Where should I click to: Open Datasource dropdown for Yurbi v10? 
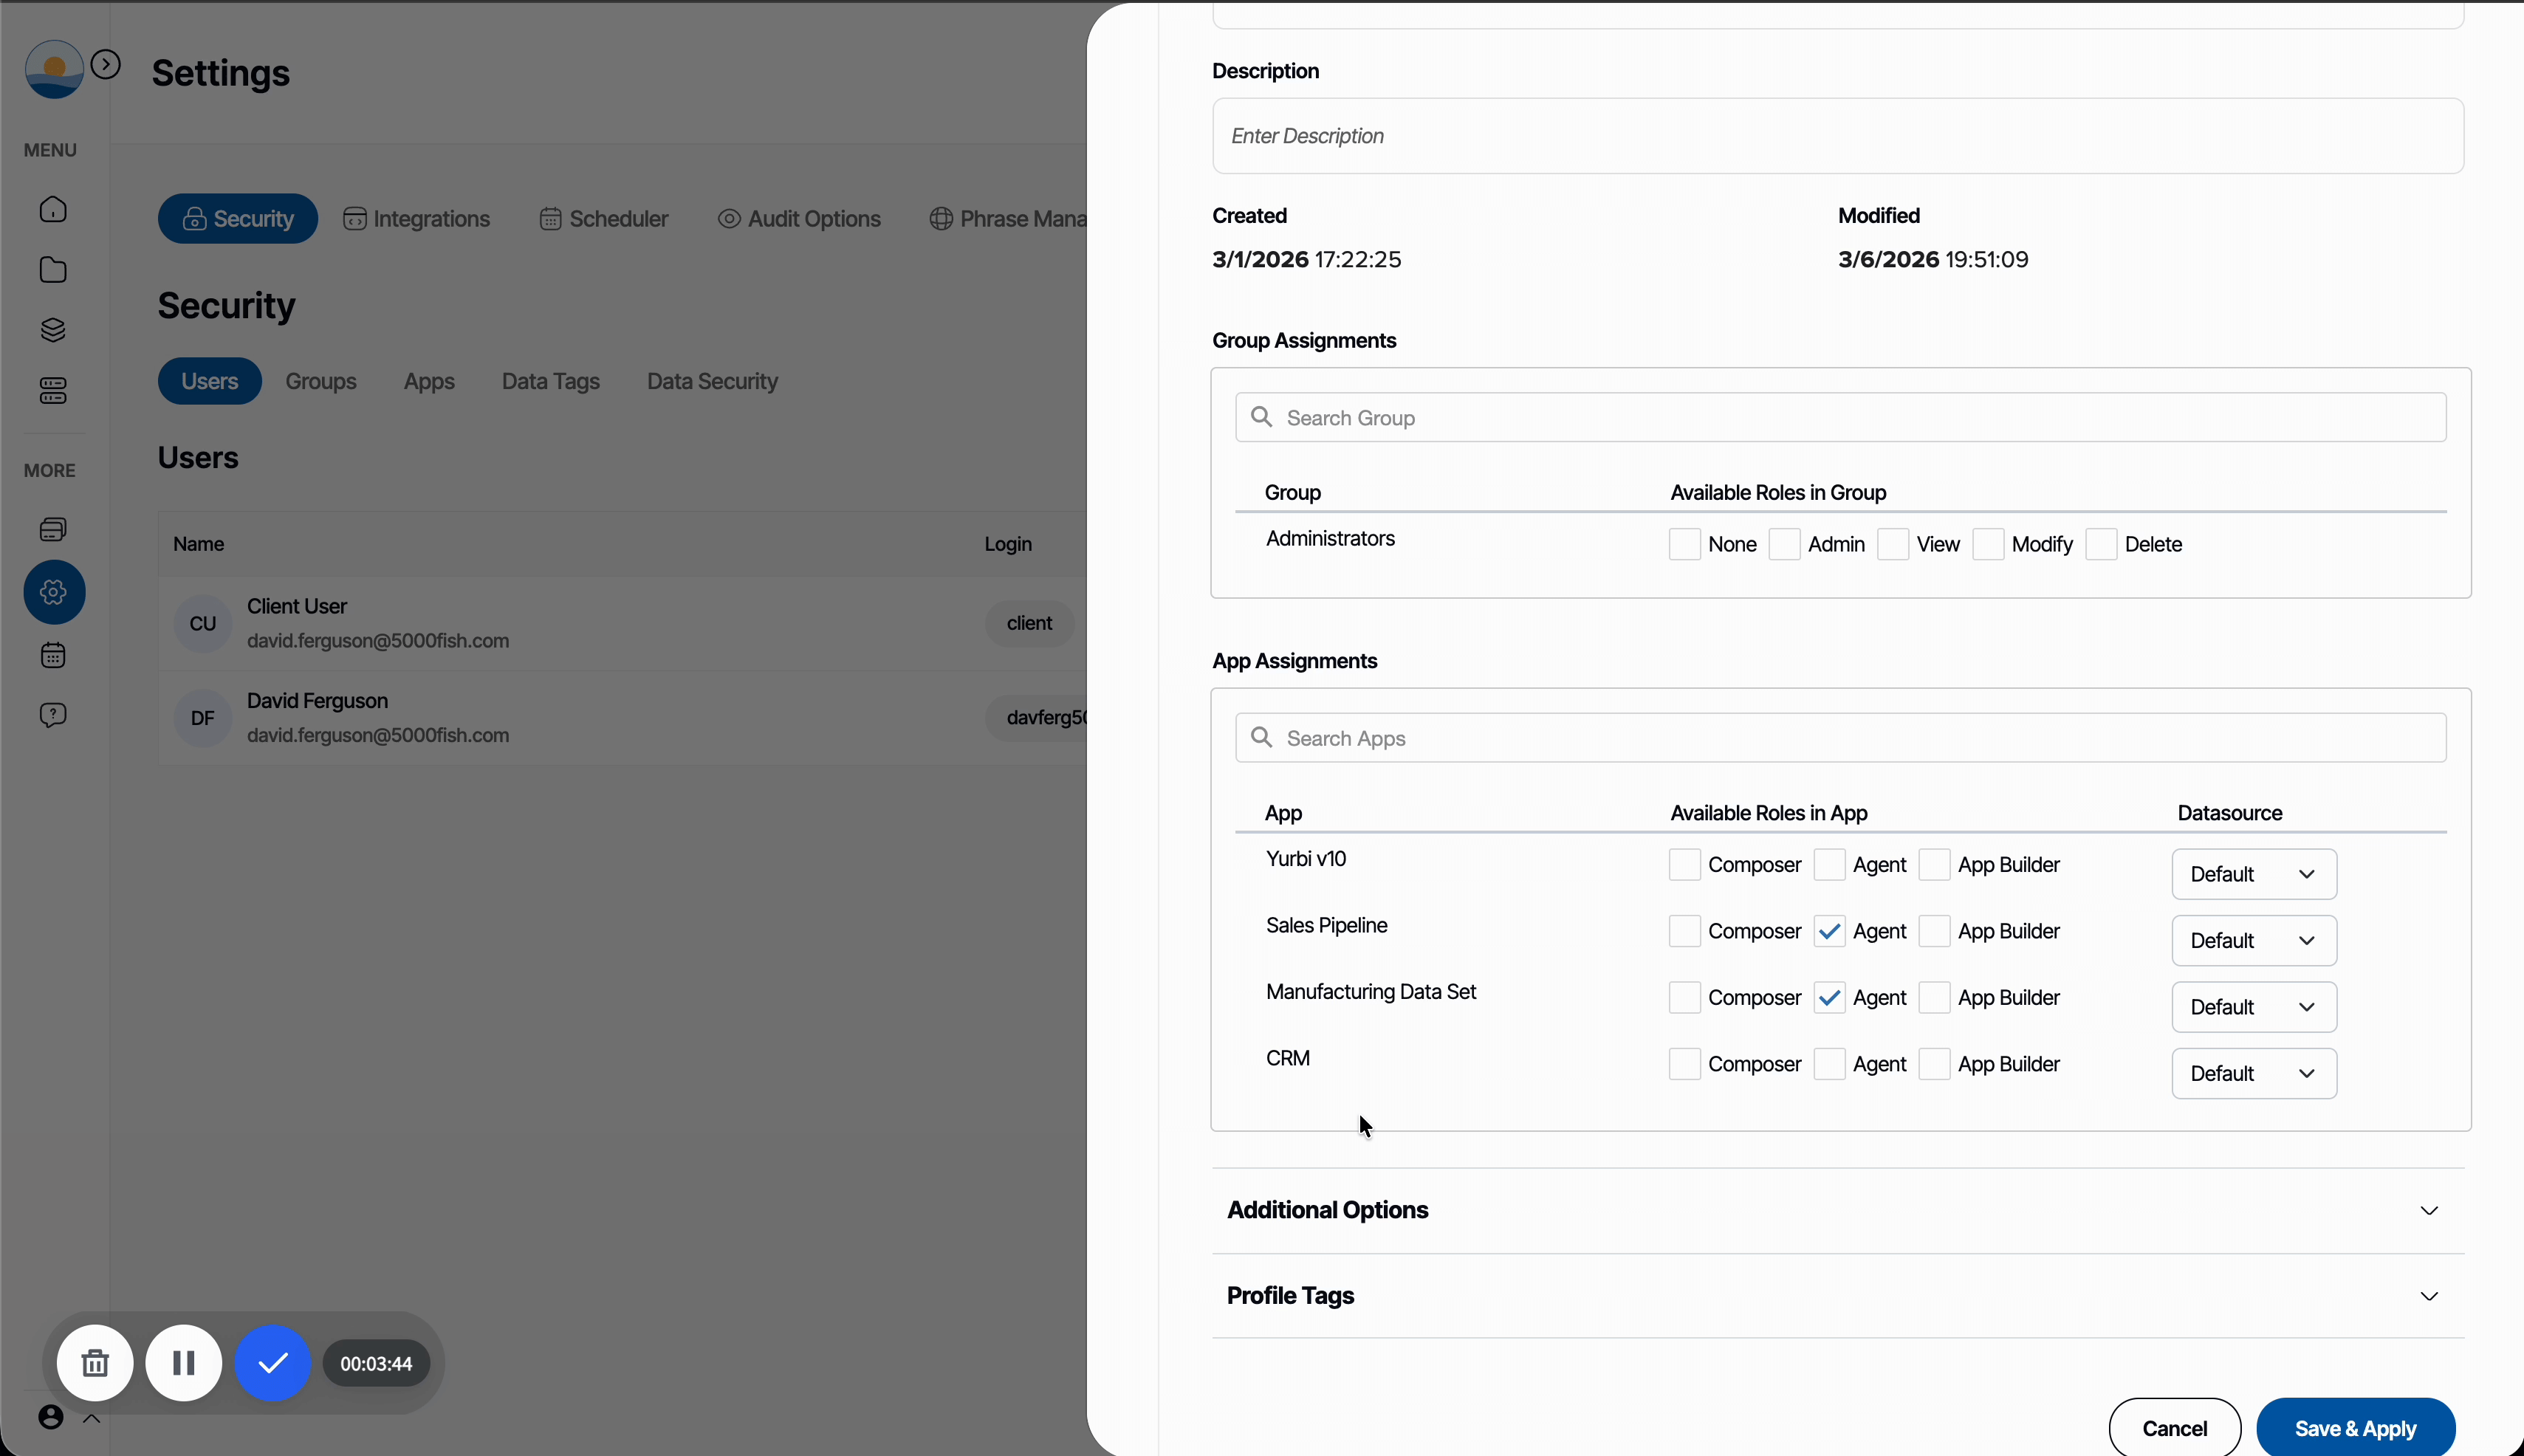tap(2254, 874)
